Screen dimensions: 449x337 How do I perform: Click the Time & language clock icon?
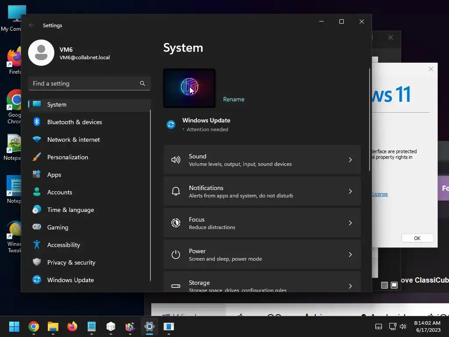[37, 210]
